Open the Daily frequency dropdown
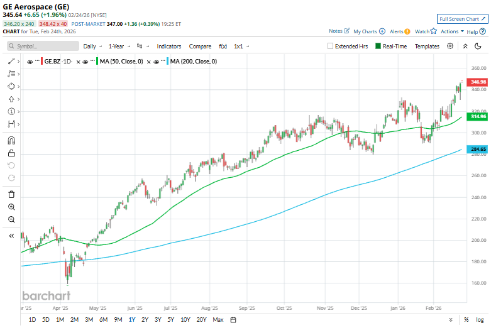 coord(92,46)
